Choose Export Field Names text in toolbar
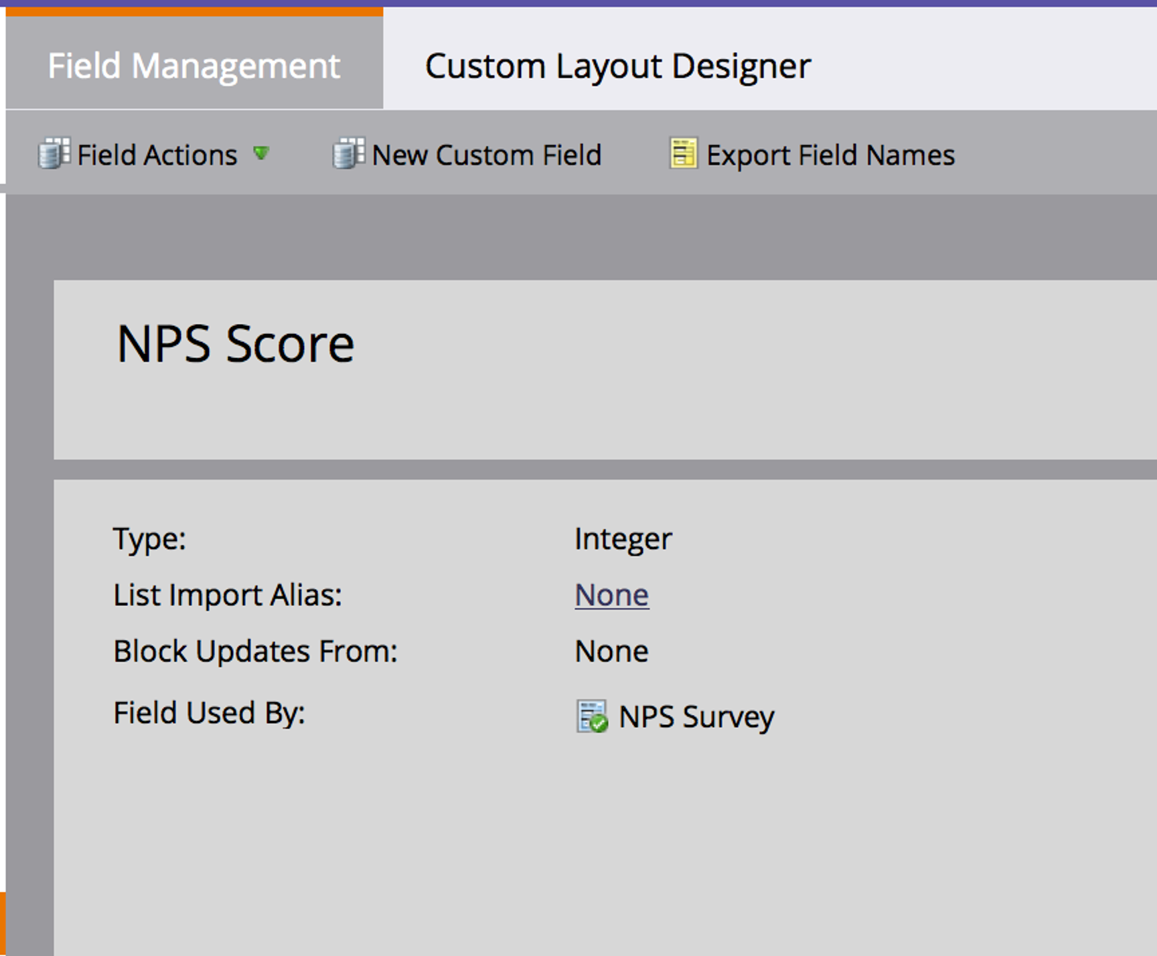1157x956 pixels. 830,155
